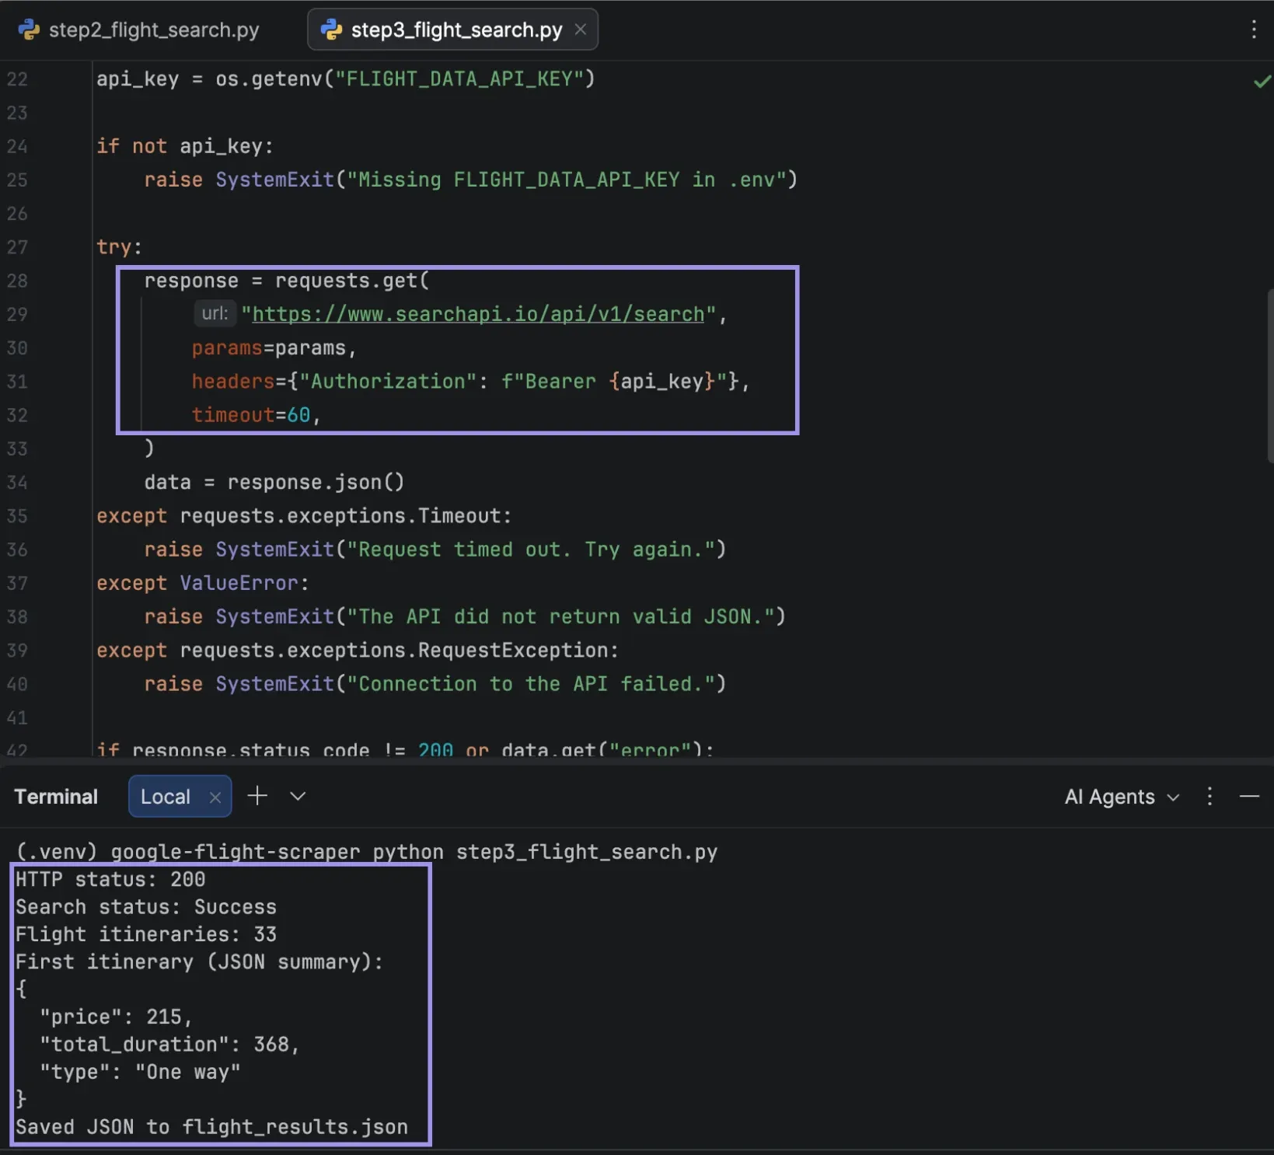Open the searchapi.io search URL link

(478, 314)
